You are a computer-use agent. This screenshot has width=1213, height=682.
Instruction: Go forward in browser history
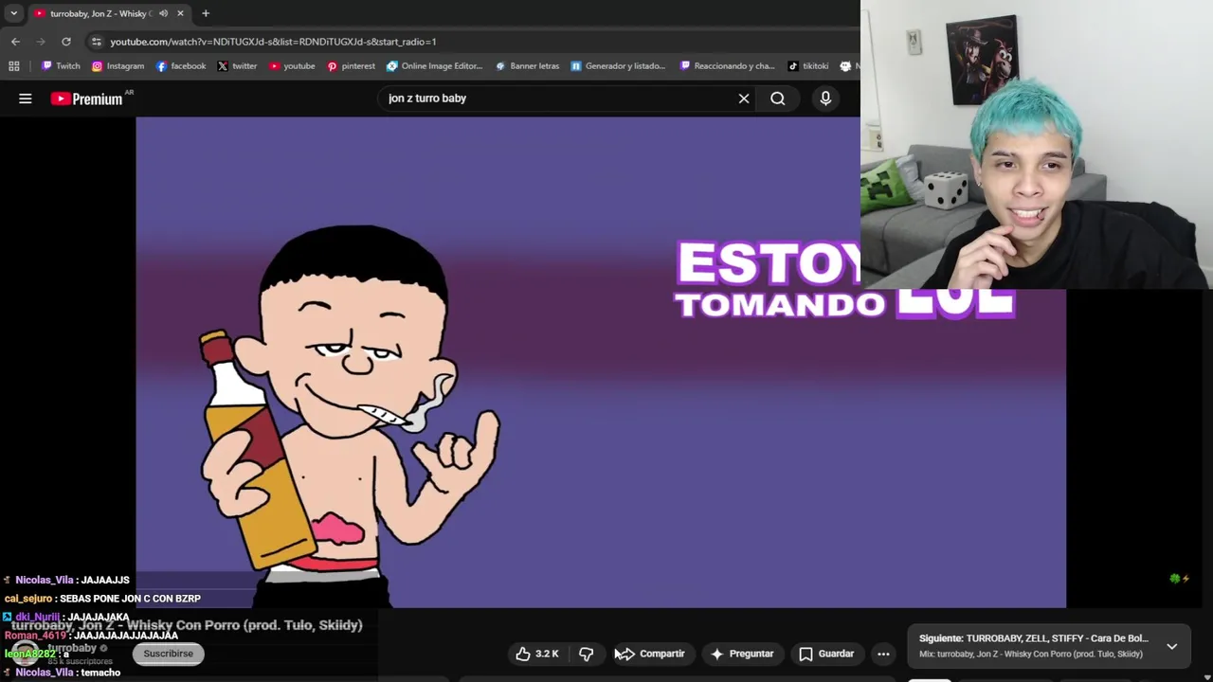[41, 42]
